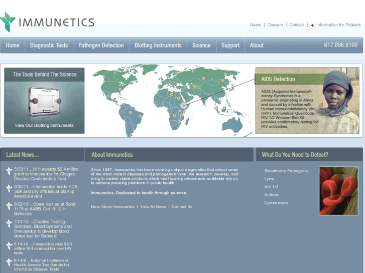
Task: Open the Careers link
Action: click(275, 25)
